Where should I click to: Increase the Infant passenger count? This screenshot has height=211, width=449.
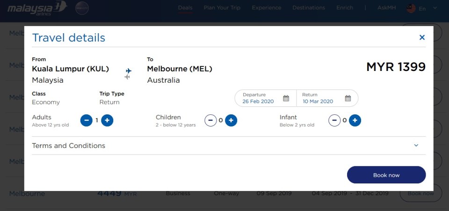[x=355, y=120]
